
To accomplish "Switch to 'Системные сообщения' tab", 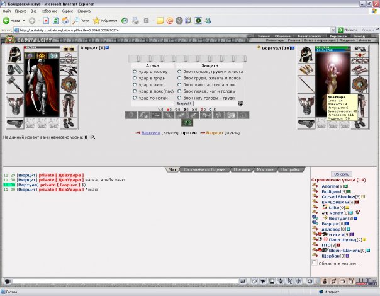I will 204,169.
